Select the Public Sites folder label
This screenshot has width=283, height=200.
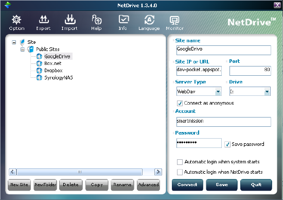(x=48, y=49)
